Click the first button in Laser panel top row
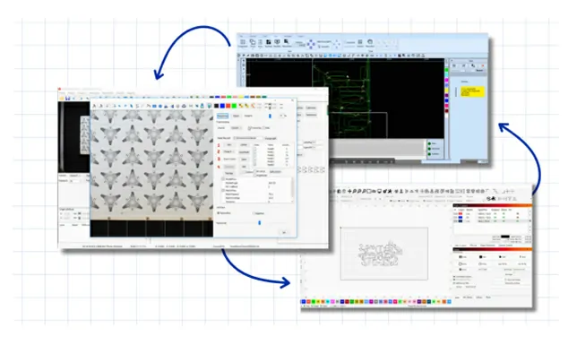577x345 pixels. coord(462,256)
